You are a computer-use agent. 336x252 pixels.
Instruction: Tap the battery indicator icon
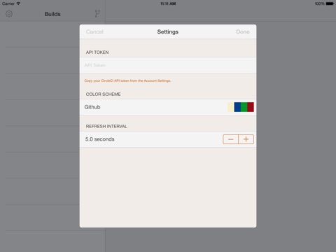click(x=330, y=3)
